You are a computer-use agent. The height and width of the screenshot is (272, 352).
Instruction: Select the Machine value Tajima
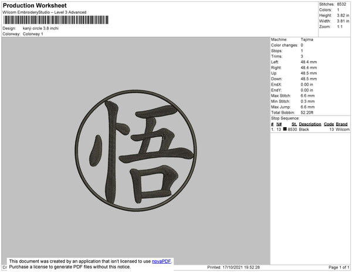(307, 39)
